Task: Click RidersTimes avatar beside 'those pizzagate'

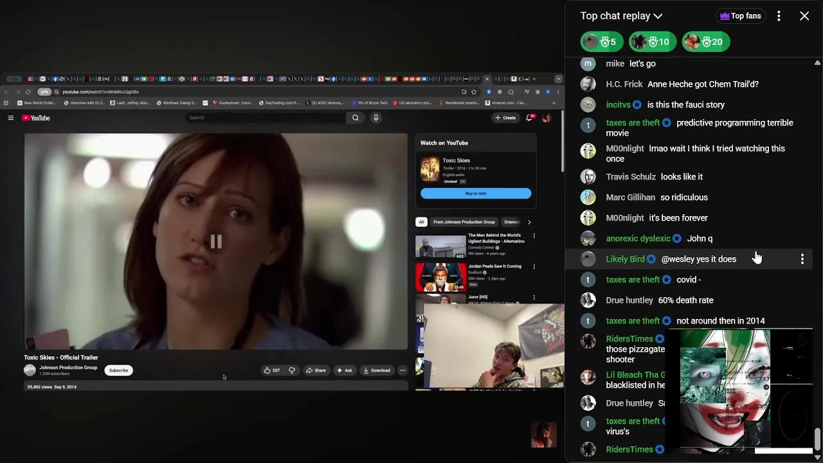Action: coord(588,341)
